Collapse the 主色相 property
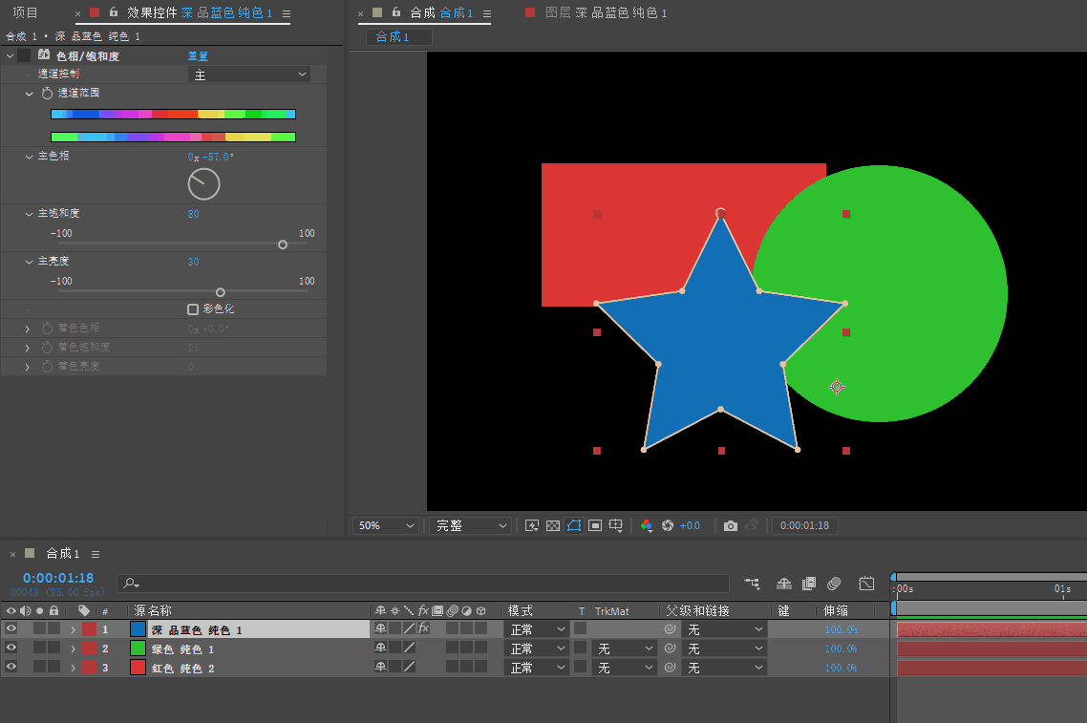This screenshot has height=723, width=1087. pos(29,157)
